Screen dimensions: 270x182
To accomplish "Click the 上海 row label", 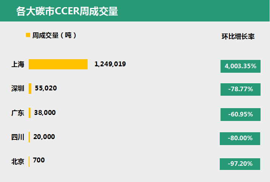I will pos(18,64).
